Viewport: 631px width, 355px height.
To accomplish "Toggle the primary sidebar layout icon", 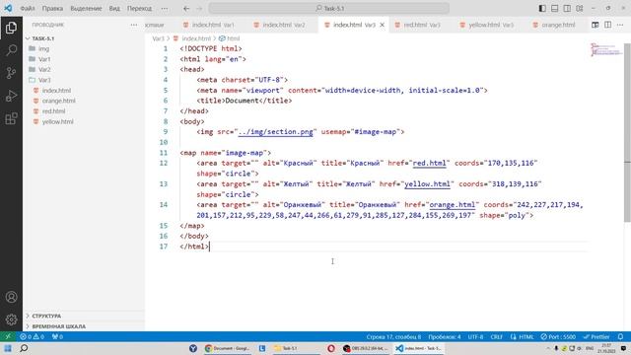I will coord(542,9).
